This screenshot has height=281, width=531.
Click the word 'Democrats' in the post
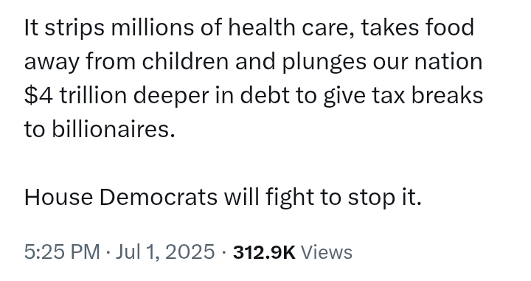pyautogui.click(x=158, y=197)
